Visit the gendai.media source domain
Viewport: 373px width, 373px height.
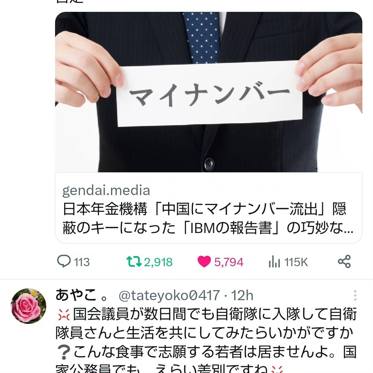(106, 190)
